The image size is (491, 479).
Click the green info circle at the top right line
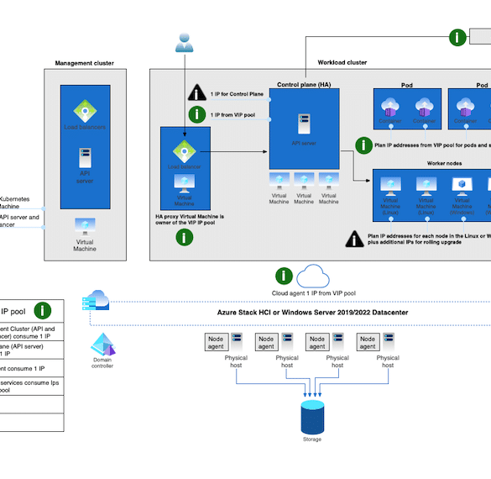pos(457,37)
